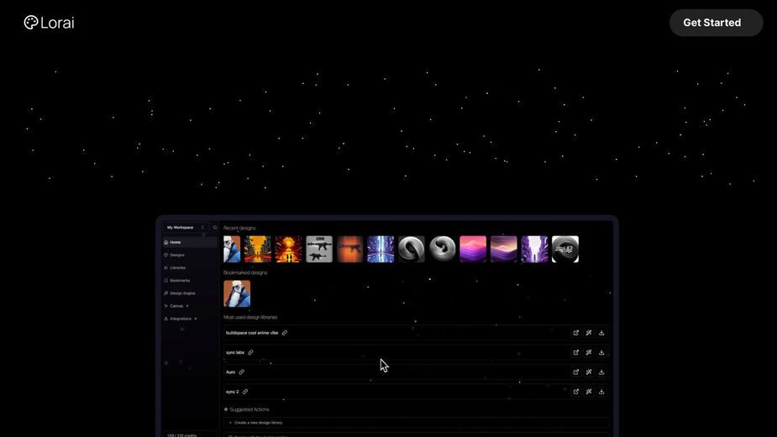This screenshot has width=777, height=437.
Task: Select buildspace cool anime vibe library name
Action: 252,333
